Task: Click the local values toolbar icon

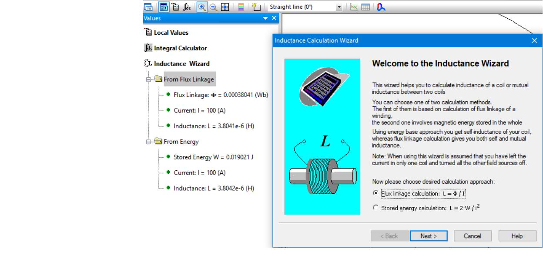Action: pyautogui.click(x=175, y=7)
